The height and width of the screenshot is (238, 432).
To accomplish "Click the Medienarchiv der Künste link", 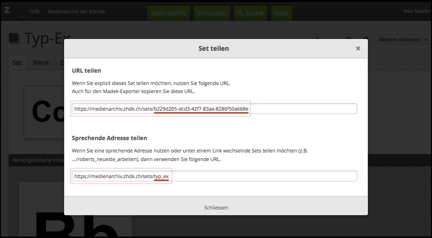I will click(76, 11).
